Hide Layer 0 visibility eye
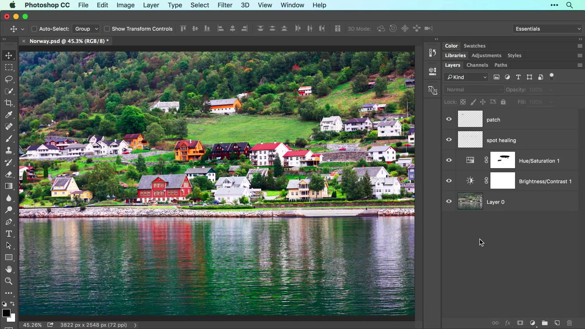The image size is (585, 329). tap(449, 202)
